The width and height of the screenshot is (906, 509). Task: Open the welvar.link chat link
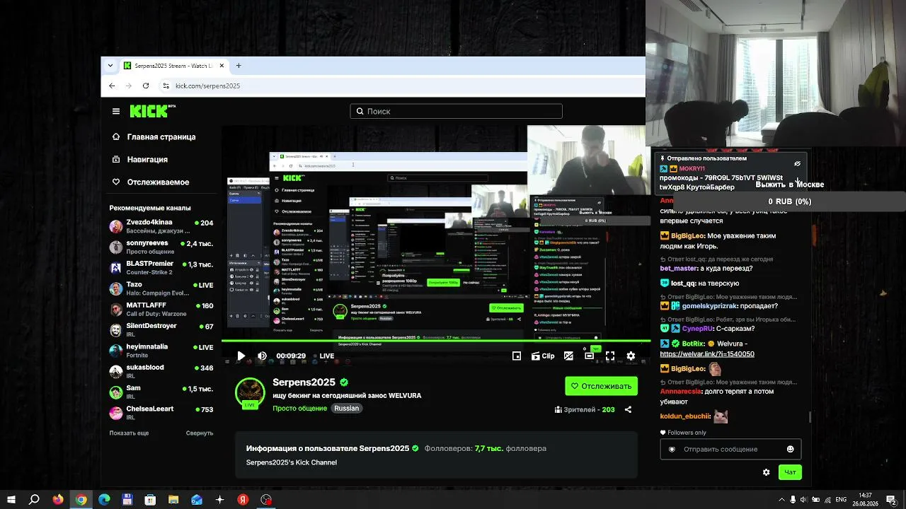tap(707, 354)
